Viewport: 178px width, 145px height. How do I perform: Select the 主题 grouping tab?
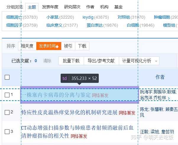tap(32, 7)
